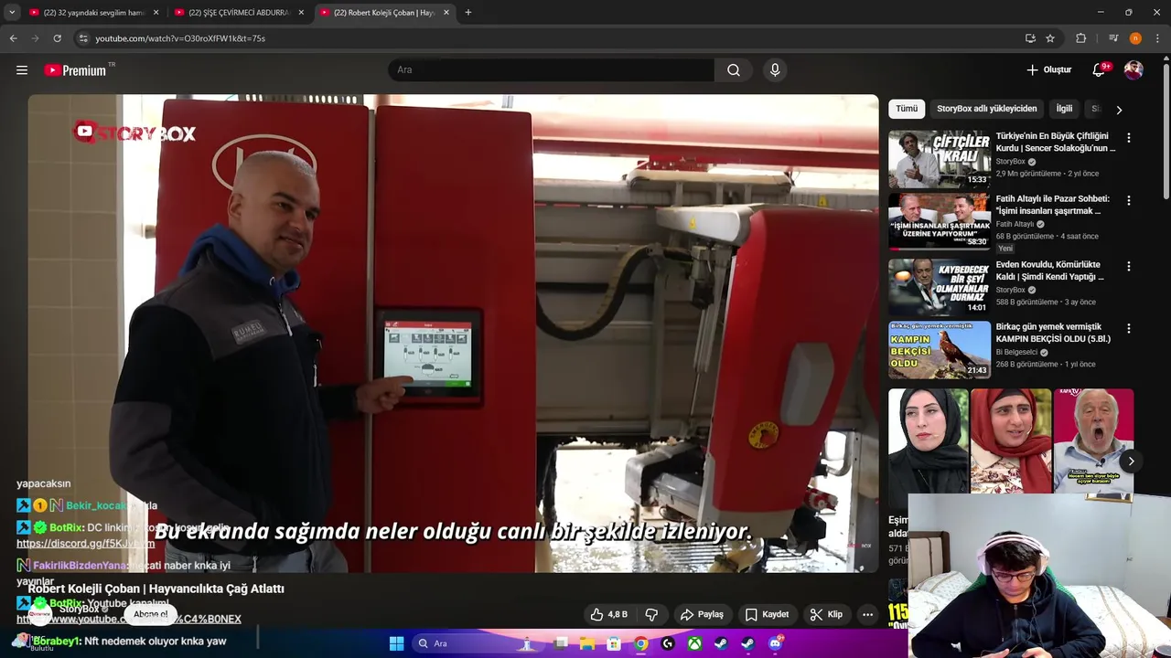Viewport: 1171px width, 658px height.
Task: Click the Oluştur create button
Action: coord(1048,70)
